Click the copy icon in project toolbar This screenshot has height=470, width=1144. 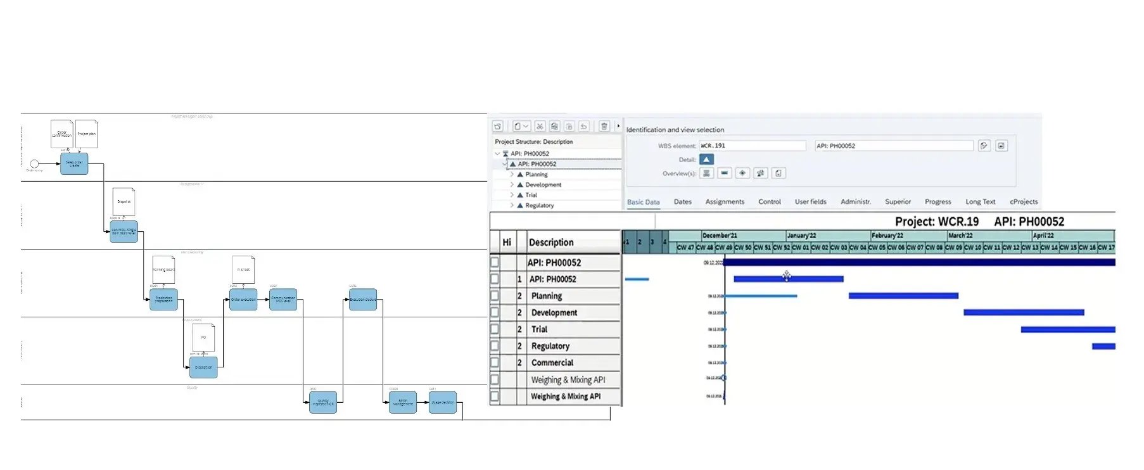coord(554,126)
